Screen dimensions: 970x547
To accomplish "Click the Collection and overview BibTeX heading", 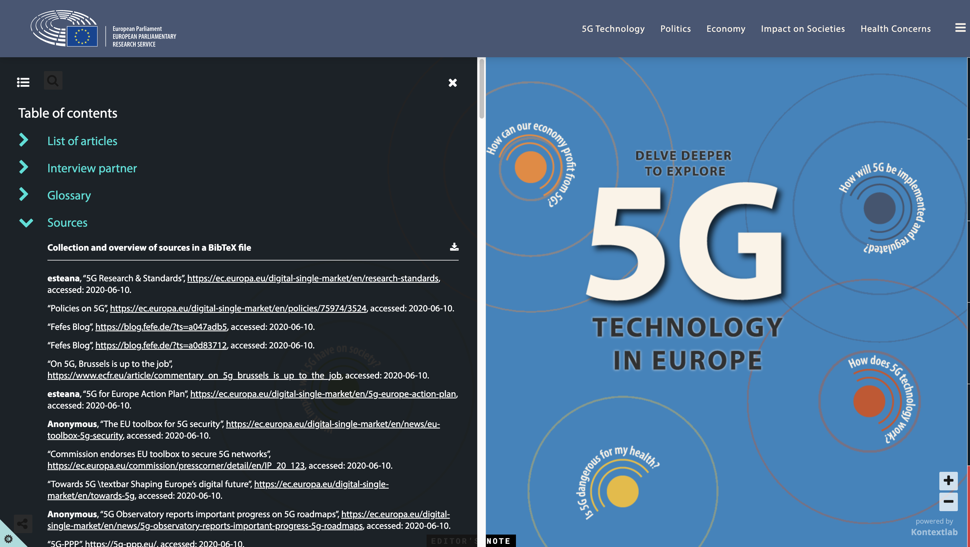I will click(149, 247).
